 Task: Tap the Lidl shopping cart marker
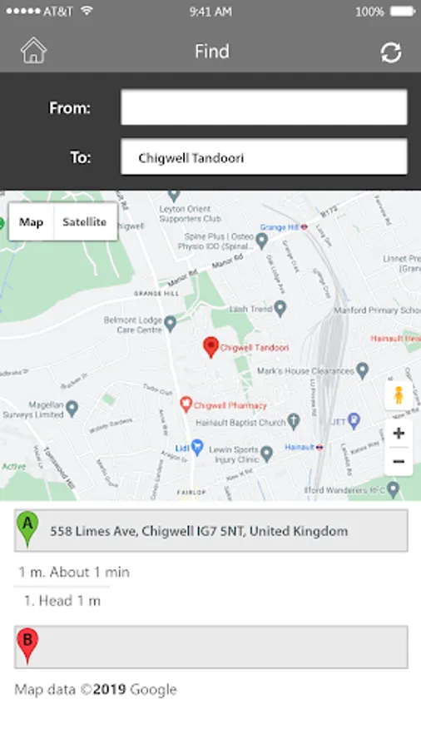pos(197,448)
